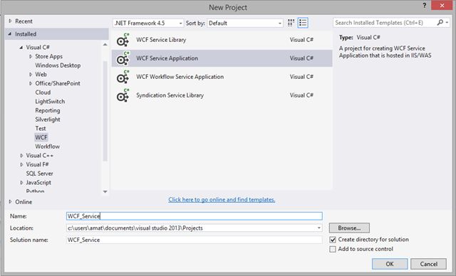Expand the Visual F# node
This screenshot has height=276, width=456.
click(x=21, y=164)
